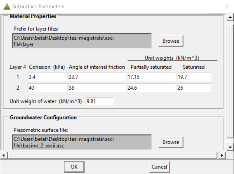Edit Layer 1 saturated unit weight

194,77
